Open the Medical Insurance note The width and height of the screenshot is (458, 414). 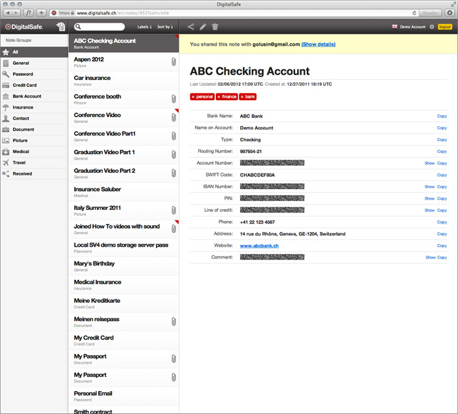tap(124, 285)
